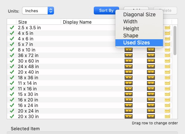Select the 20 x 24 in size text
This screenshot has width=185, height=134.
pyautogui.click(x=28, y=111)
